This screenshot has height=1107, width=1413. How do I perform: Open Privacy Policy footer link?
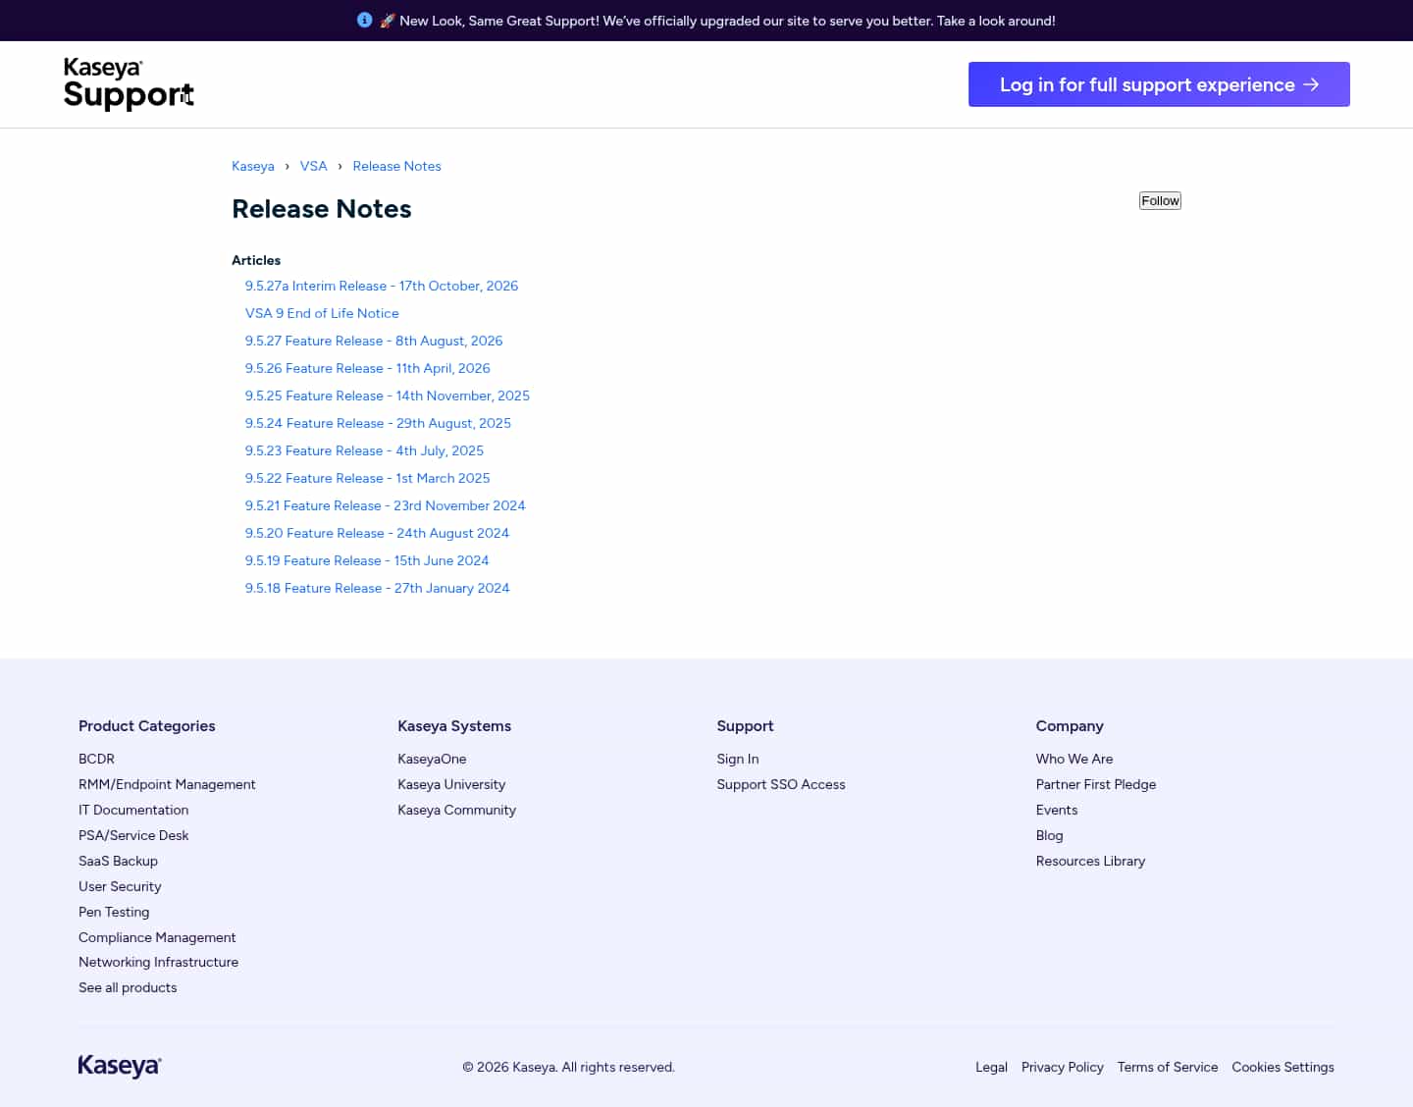click(x=1063, y=1067)
